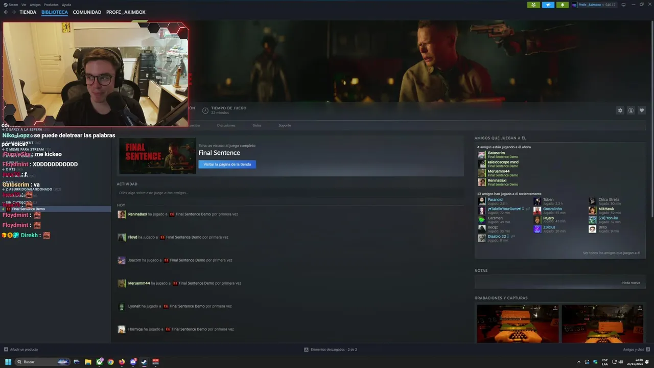Screen dimensions: 654x368
Task: Open the Guías tab
Action: (257, 125)
